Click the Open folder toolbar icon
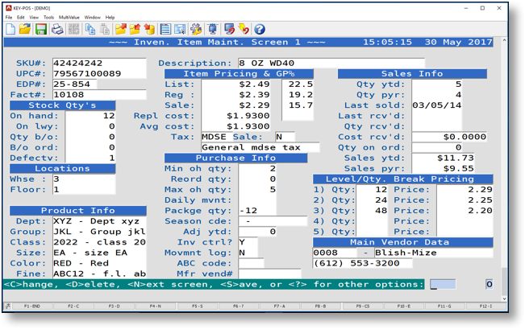525x329 pixels. (x=25, y=29)
